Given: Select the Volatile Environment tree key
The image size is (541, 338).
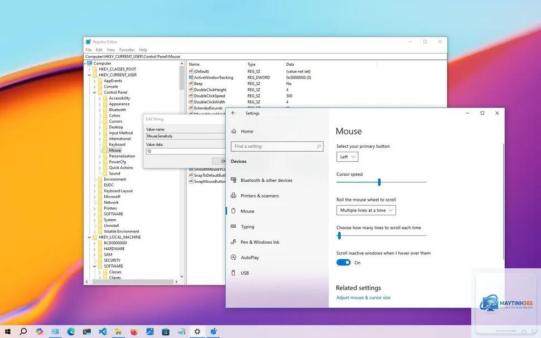Looking at the screenshot, I should [122, 231].
